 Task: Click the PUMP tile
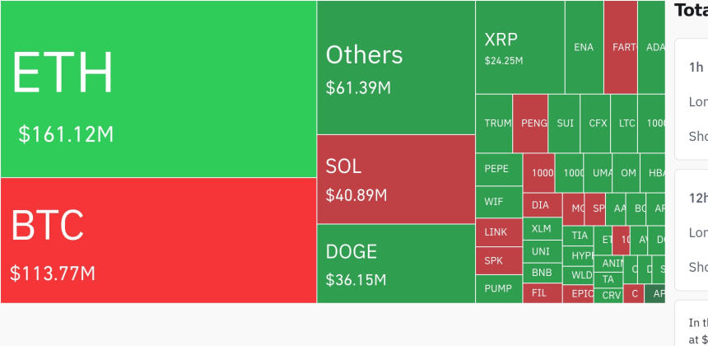coord(499,289)
